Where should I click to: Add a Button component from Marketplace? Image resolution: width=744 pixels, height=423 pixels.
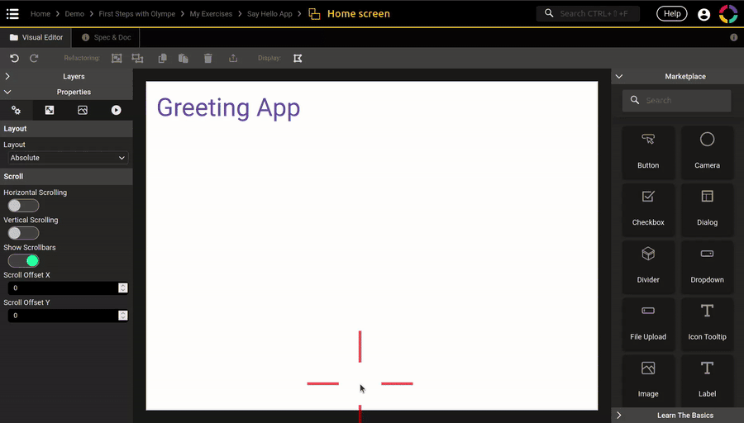[648, 152]
